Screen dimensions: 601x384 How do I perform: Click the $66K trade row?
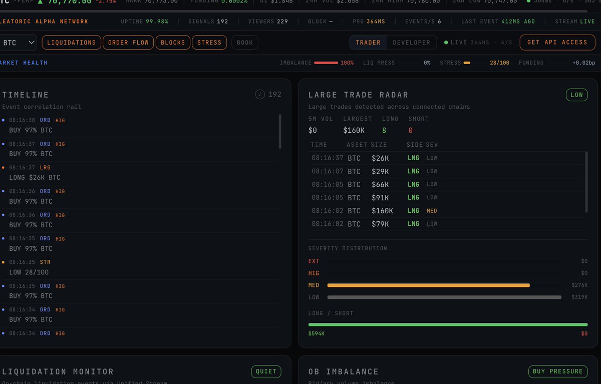pos(447,184)
